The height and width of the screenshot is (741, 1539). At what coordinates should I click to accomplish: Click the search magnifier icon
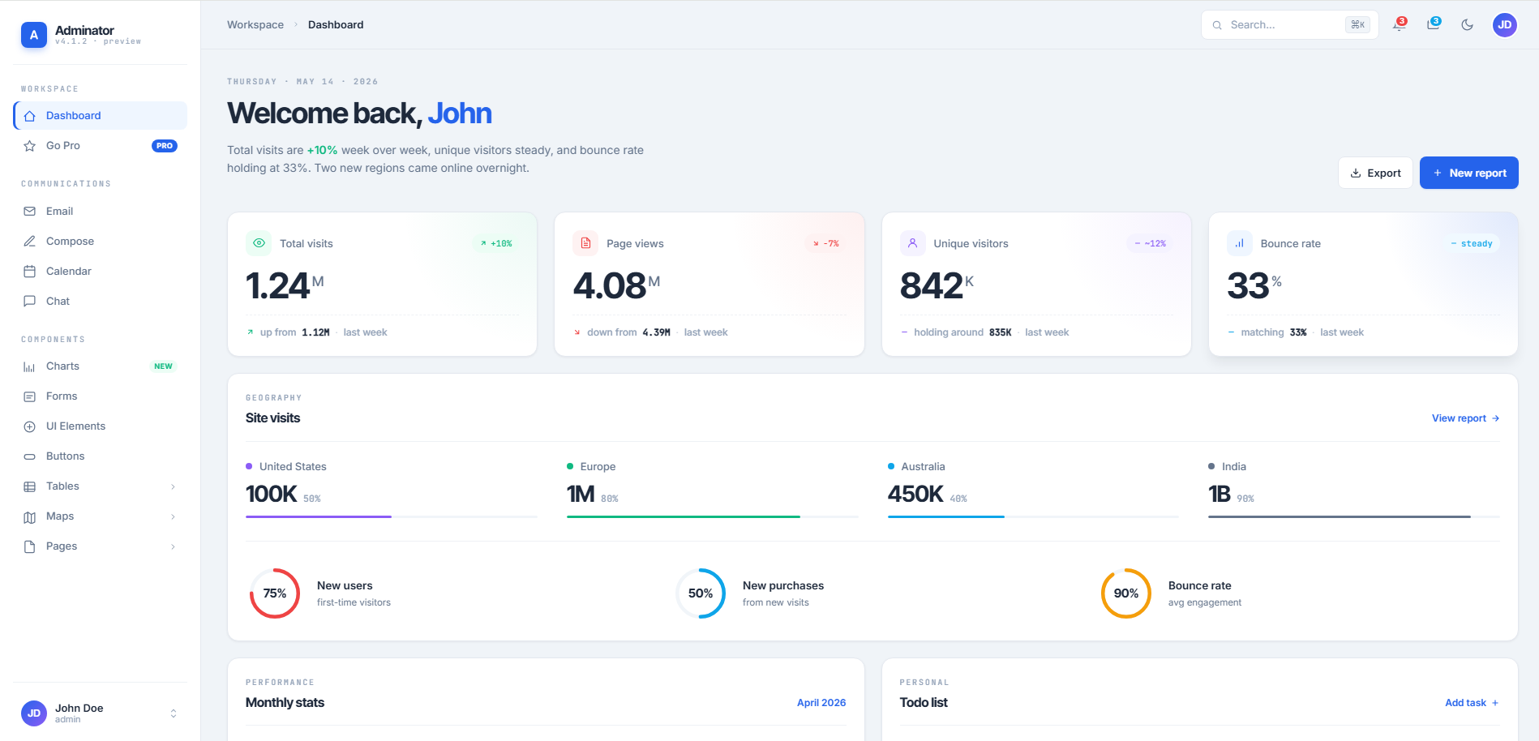tap(1217, 25)
